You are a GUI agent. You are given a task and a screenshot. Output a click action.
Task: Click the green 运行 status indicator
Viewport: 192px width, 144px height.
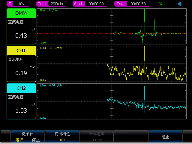162,4
